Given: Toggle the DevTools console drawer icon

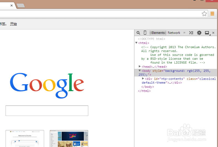Looking at the screenshot, I should pos(191,33).
